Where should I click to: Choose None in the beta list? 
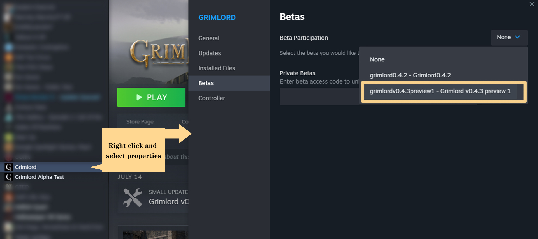tap(377, 59)
